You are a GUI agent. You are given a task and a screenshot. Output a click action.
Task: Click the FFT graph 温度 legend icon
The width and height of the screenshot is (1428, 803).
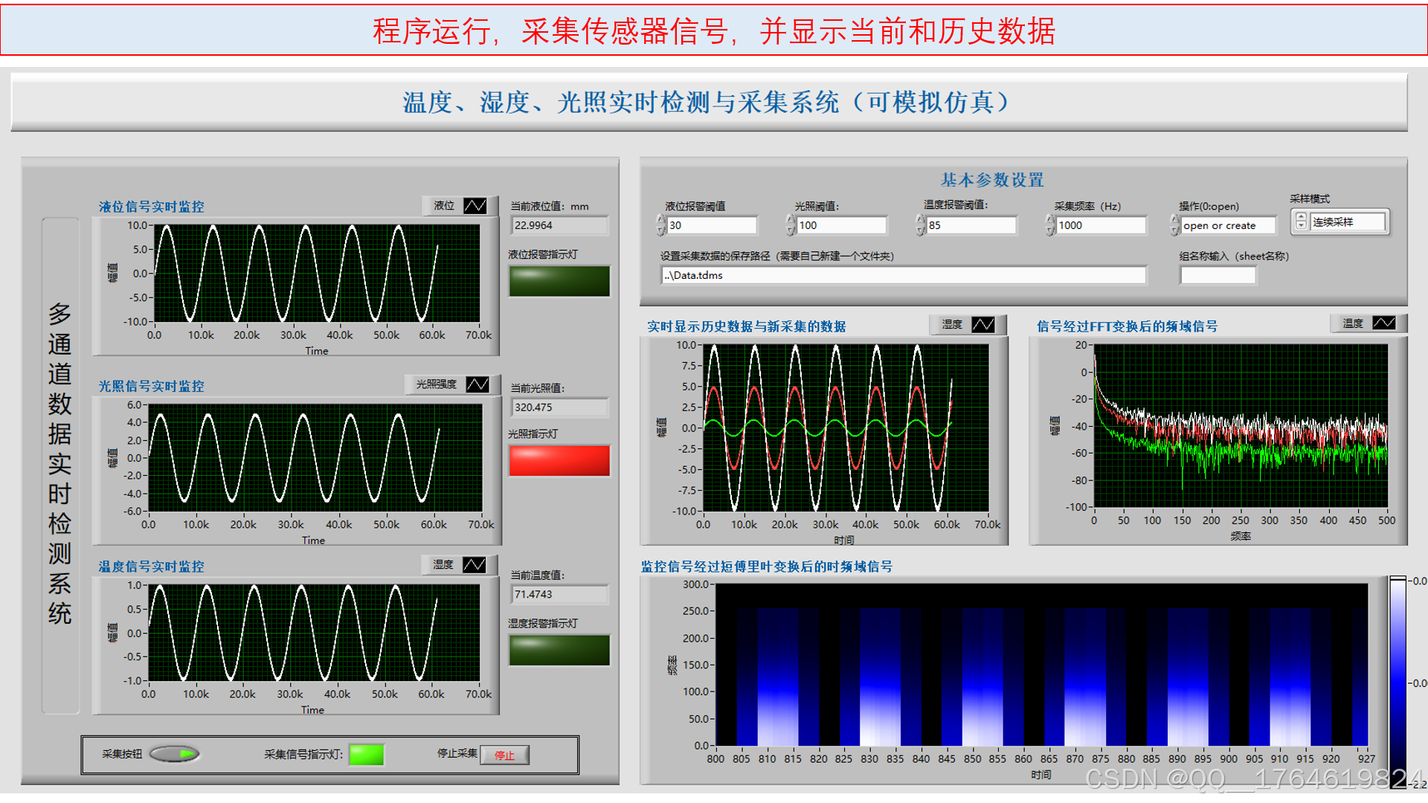click(1383, 323)
